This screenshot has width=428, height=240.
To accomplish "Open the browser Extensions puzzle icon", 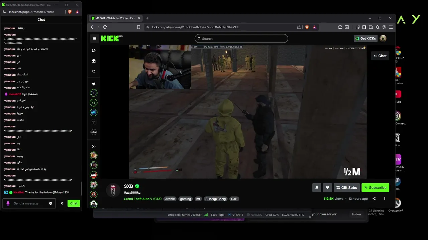I will click(340, 27).
